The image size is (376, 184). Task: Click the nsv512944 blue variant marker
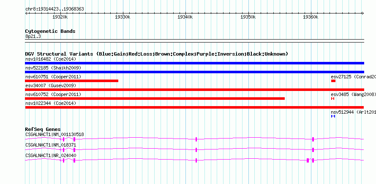(333, 116)
